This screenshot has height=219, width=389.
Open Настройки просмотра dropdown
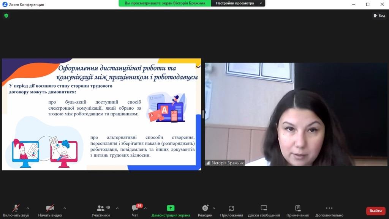(238, 3)
